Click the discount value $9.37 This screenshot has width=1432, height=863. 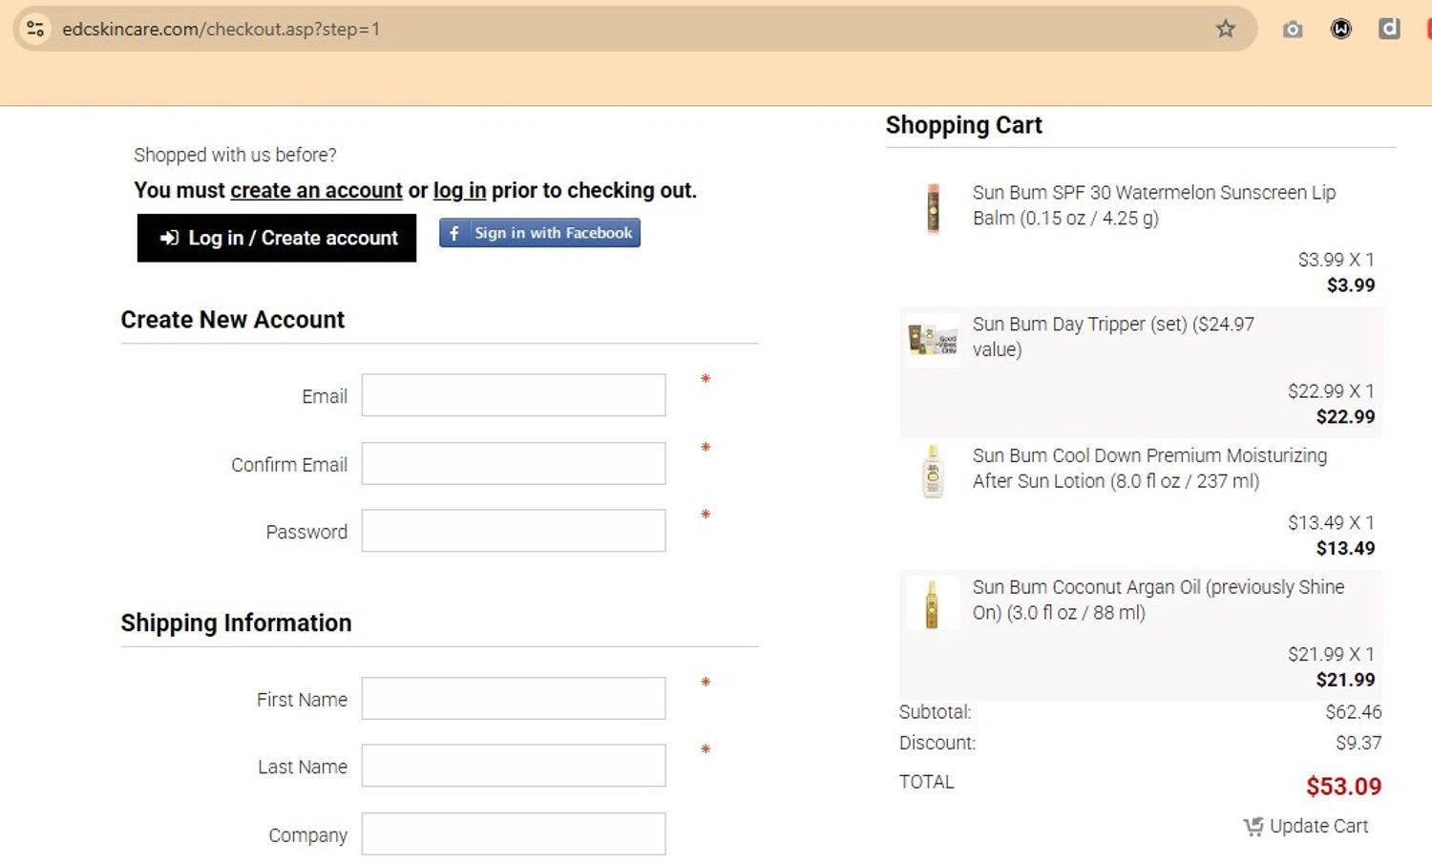(1358, 743)
